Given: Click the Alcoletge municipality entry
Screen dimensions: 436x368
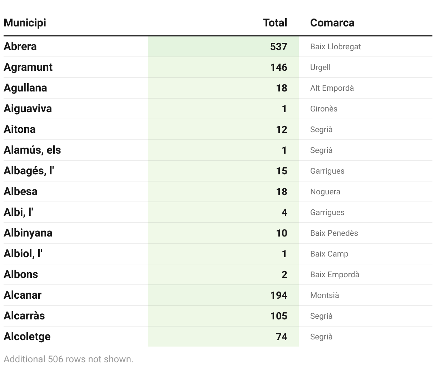Looking at the screenshot, I should pos(27,337).
